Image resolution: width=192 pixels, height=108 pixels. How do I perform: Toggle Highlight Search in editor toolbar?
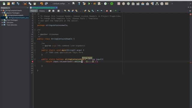click(x=76, y=11)
